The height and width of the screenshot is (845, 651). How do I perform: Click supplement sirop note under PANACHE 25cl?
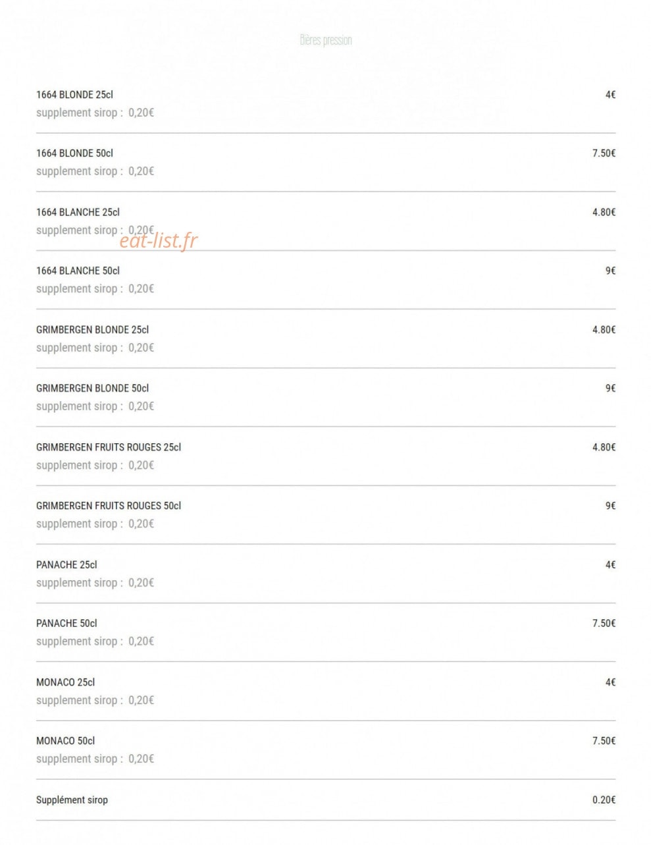click(95, 583)
